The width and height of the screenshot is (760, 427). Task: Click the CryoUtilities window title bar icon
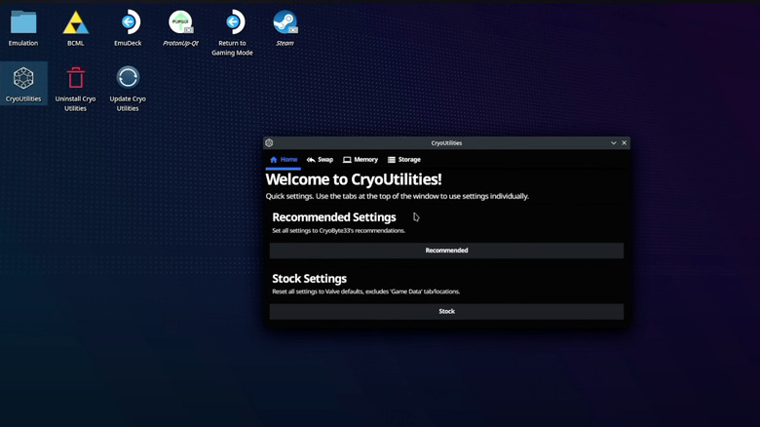tap(270, 142)
